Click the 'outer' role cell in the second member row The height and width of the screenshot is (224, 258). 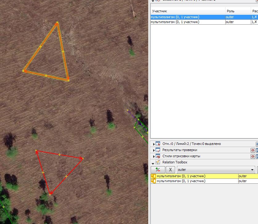pos(238,22)
